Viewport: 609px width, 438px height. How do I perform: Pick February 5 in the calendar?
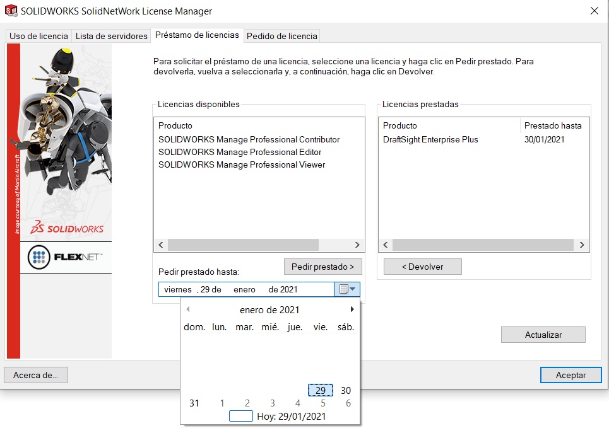click(322, 403)
